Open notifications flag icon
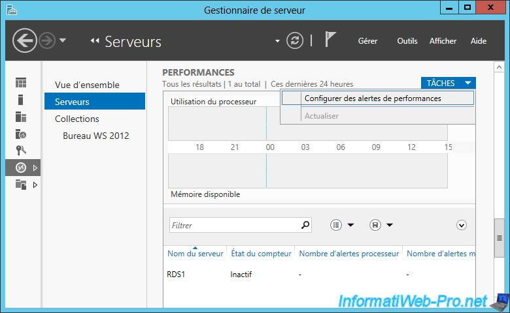 coord(330,39)
